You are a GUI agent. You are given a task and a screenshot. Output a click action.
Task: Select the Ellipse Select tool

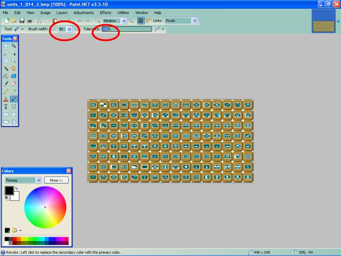pyautogui.click(x=6, y=61)
